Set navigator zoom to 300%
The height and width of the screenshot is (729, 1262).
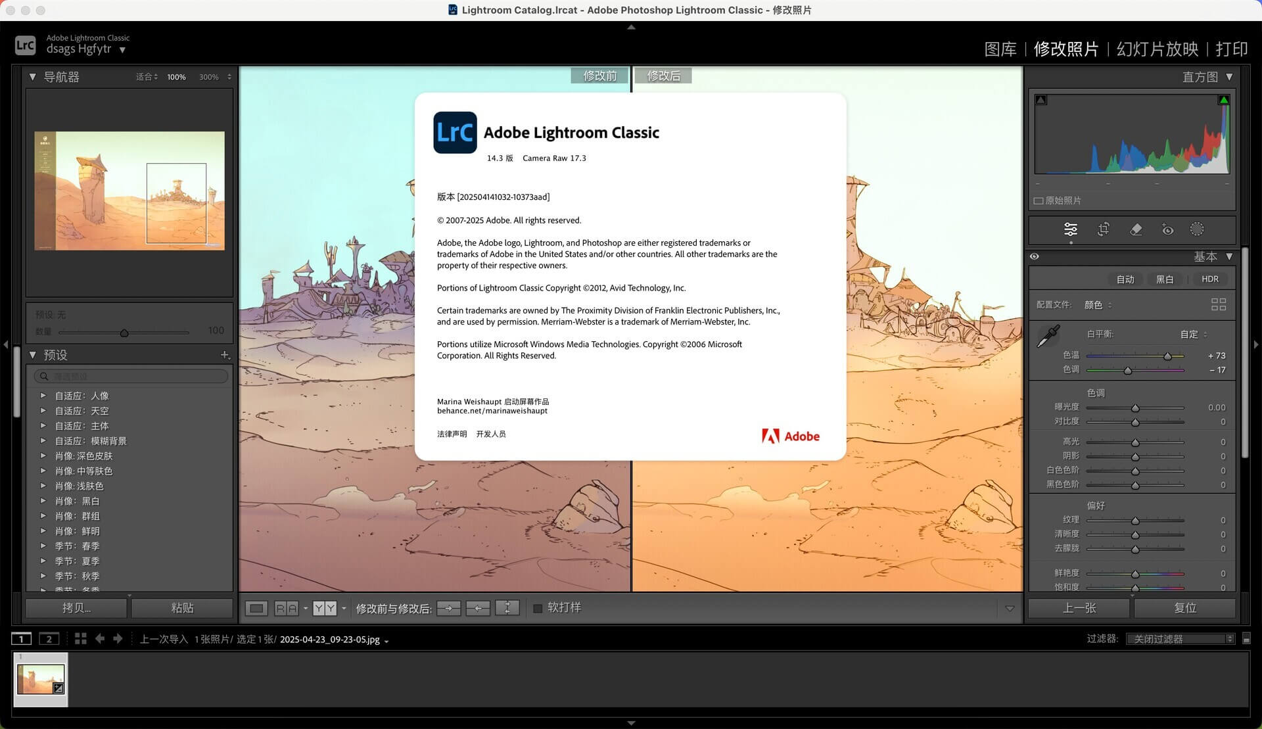pos(209,77)
